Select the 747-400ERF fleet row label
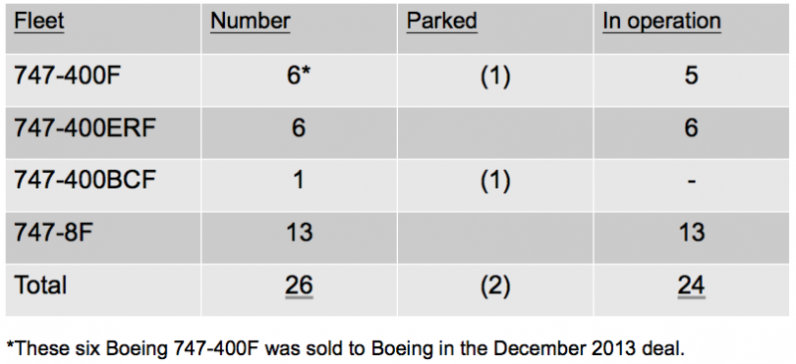Screen dimensions: 796x364 [x=85, y=129]
